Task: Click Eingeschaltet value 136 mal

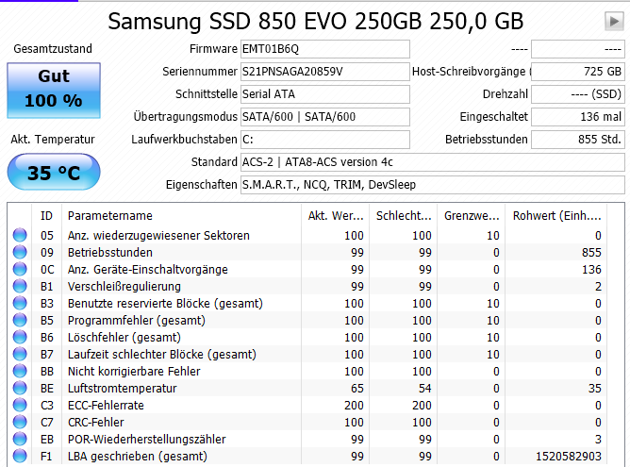Action: point(578,117)
